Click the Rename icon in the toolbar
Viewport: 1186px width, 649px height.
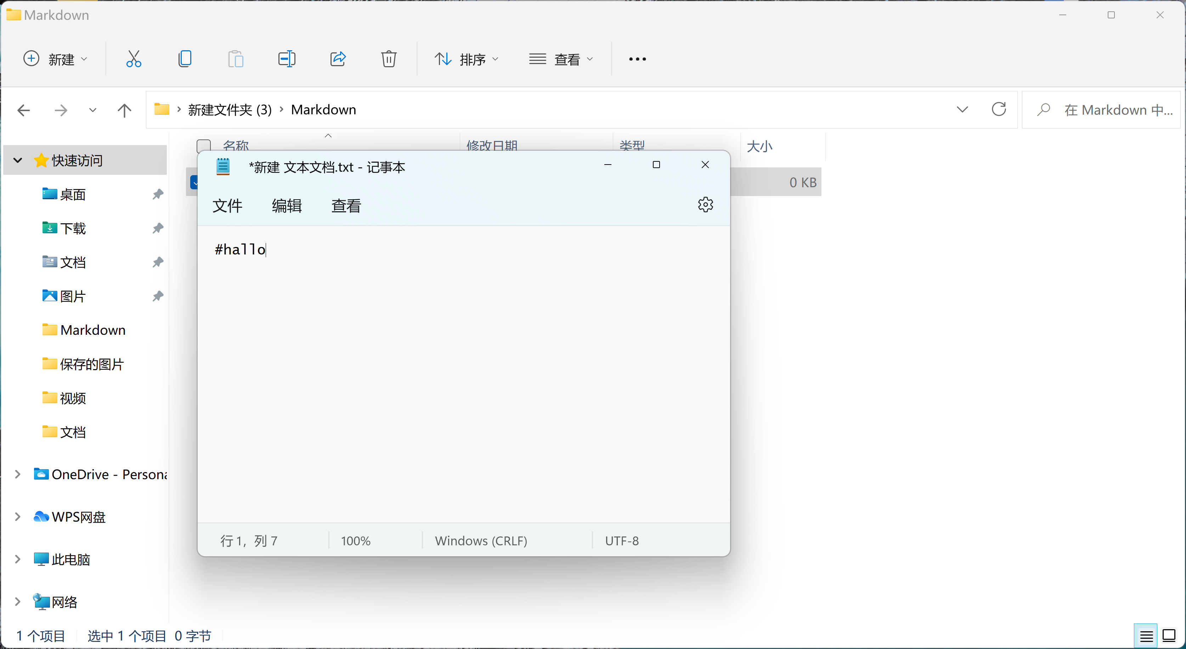(x=286, y=58)
